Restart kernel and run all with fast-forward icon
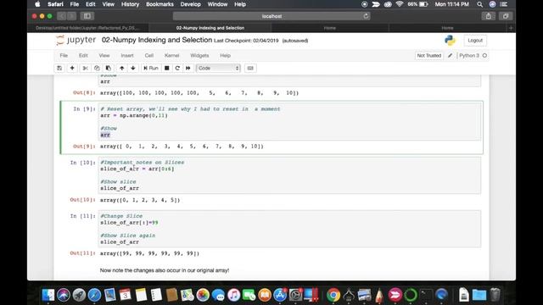The width and height of the screenshot is (543, 305). click(x=188, y=68)
